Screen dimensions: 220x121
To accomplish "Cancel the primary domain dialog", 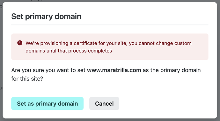I will point(104,103).
